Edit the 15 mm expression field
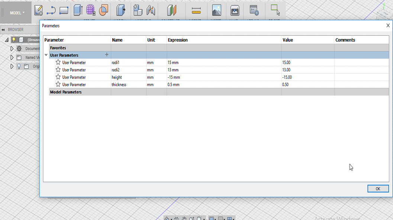Viewport: 393px width, 220px height. coord(224,62)
